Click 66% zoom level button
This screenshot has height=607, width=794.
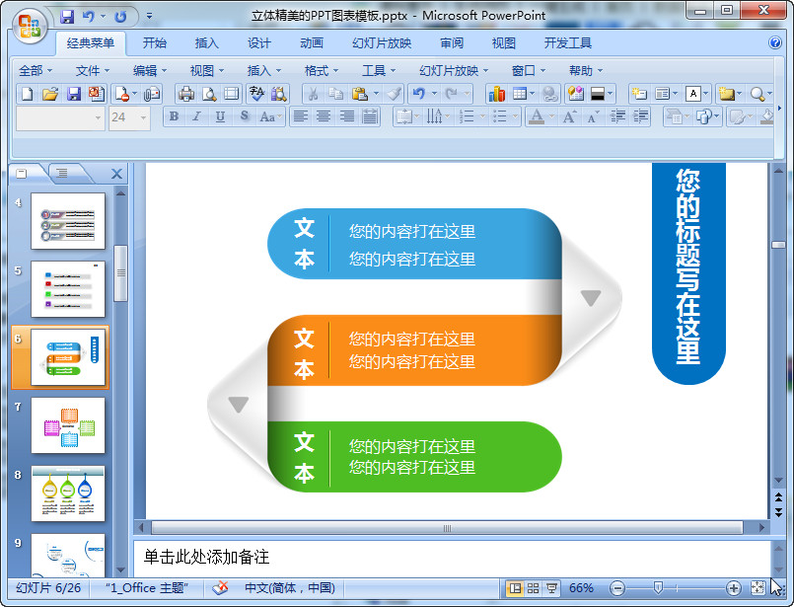pyautogui.click(x=581, y=587)
